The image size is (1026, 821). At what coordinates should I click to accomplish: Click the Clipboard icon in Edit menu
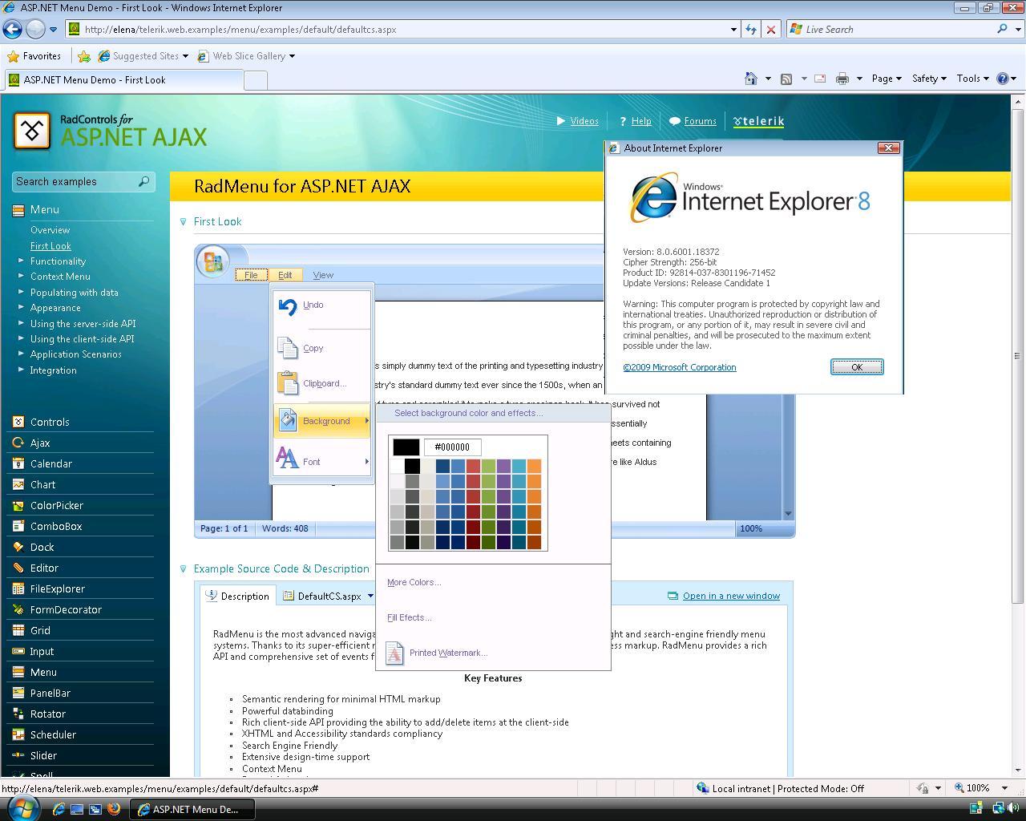pos(287,382)
